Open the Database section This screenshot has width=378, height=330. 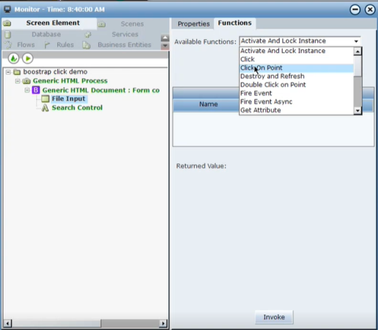tap(47, 34)
